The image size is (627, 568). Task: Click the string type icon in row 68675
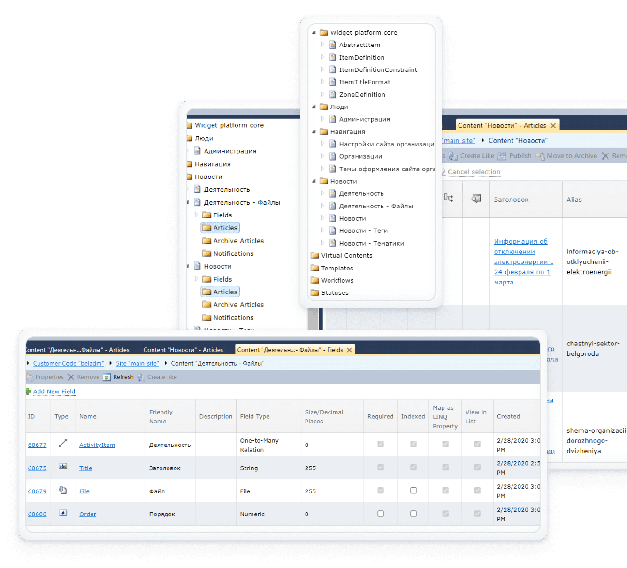[63, 467]
